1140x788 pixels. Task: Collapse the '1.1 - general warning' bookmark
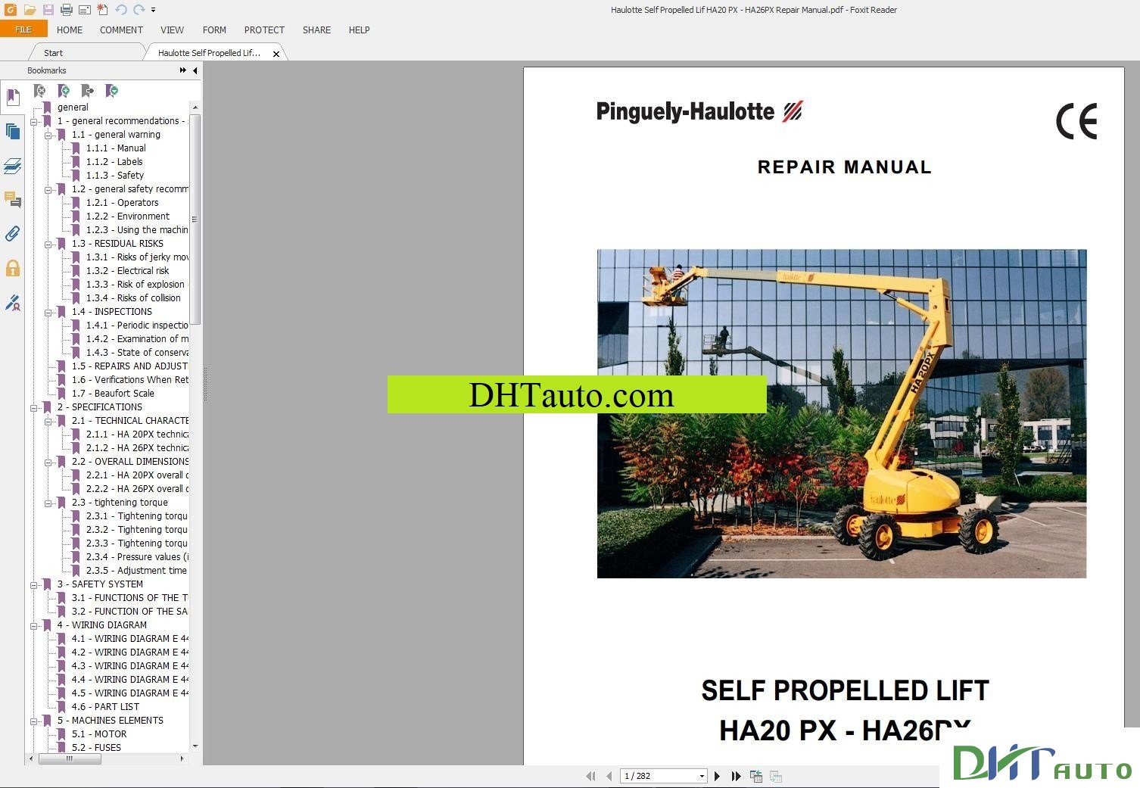pos(48,135)
